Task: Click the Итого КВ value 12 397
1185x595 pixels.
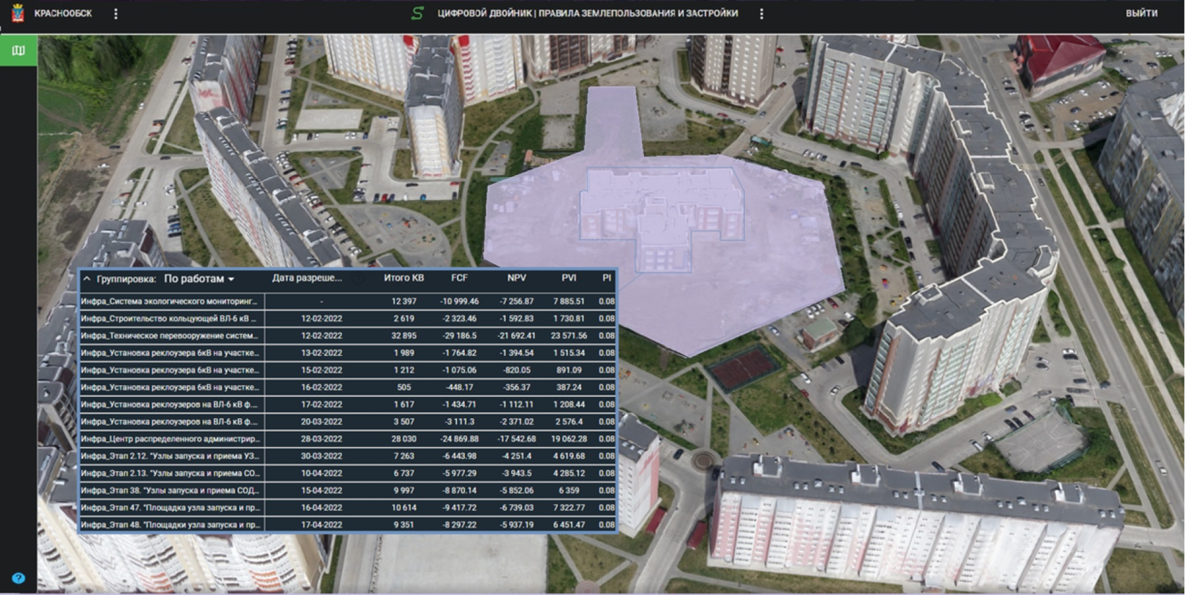Action: [404, 301]
